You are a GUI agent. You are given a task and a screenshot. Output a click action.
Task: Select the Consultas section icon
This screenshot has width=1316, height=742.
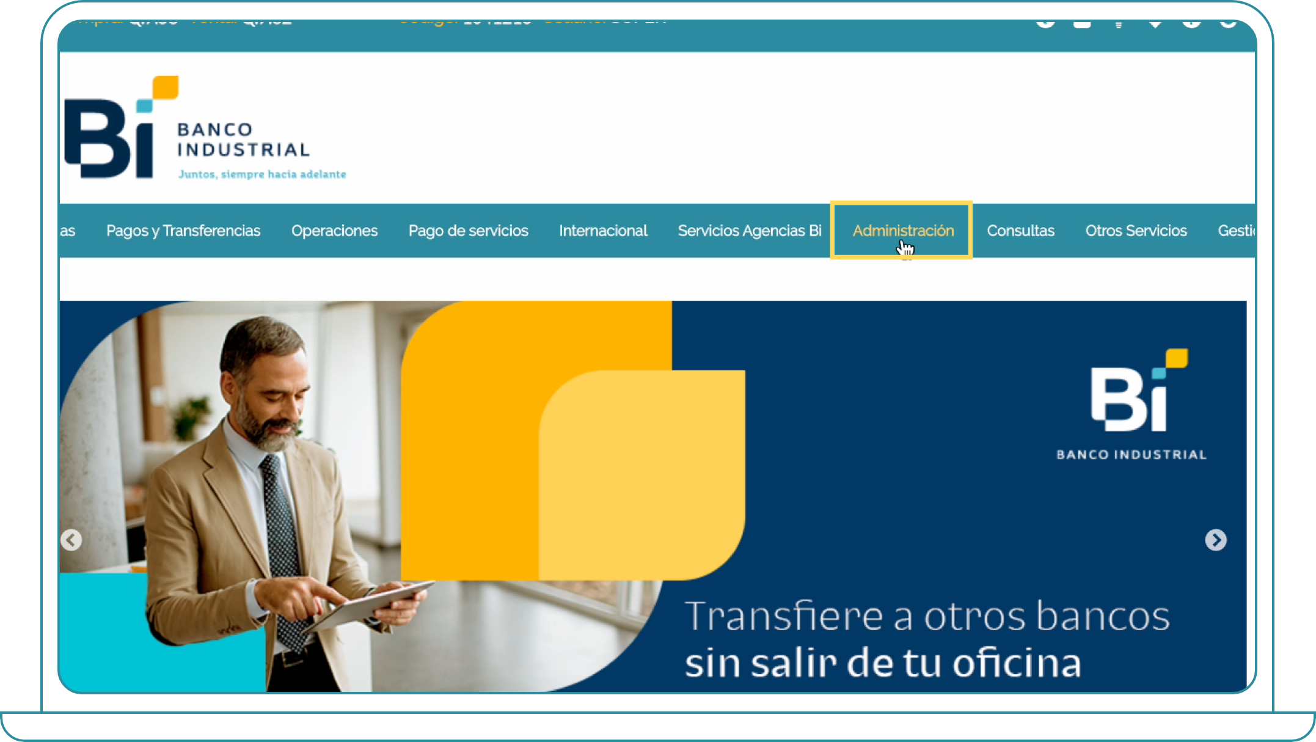pos(1020,230)
